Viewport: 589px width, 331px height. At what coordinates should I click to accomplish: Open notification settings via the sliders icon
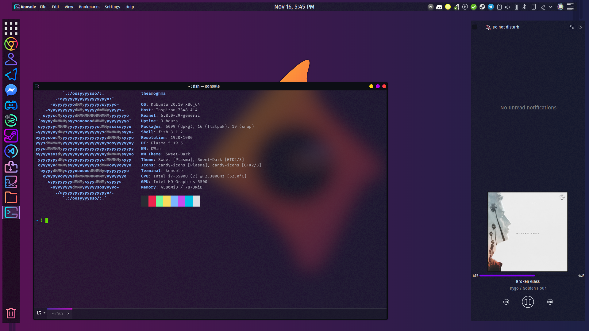pos(572,27)
